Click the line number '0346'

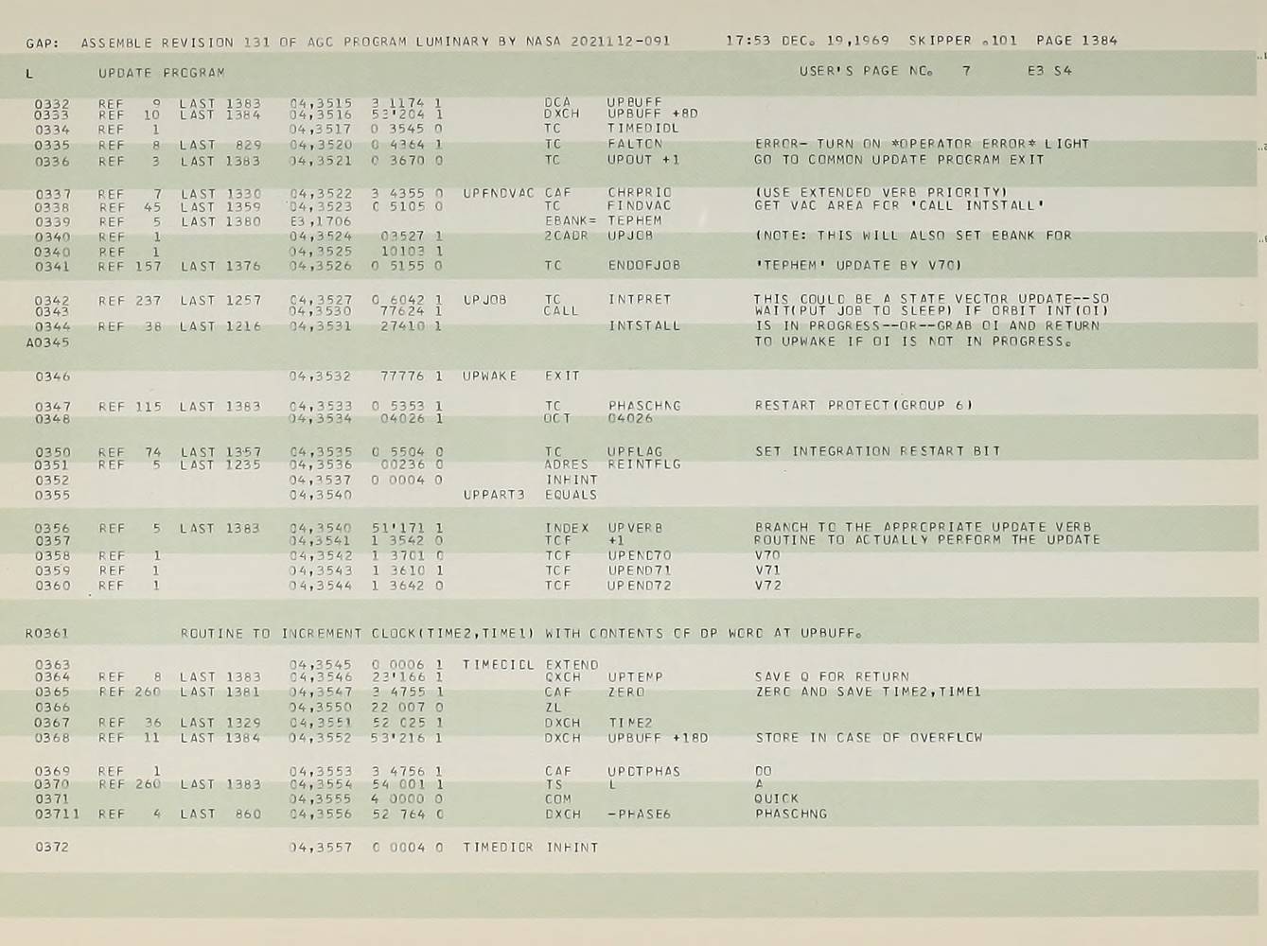point(52,377)
